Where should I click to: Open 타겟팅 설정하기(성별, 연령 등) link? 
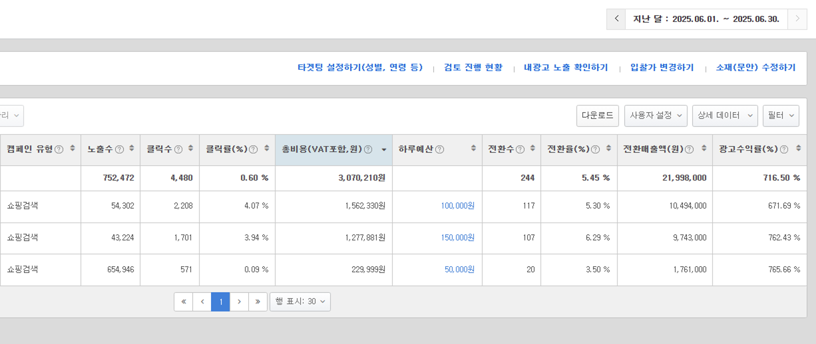360,68
